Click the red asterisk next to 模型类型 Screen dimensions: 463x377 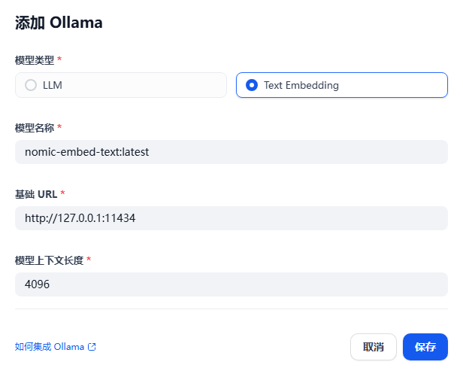pyautogui.click(x=59, y=59)
